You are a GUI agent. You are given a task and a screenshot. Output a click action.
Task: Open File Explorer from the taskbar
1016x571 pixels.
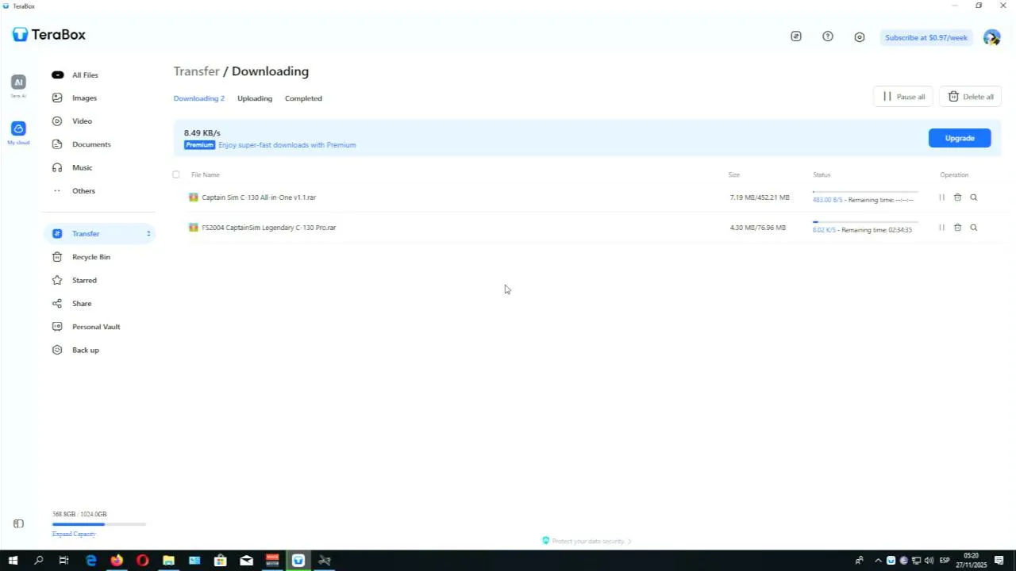coord(168,561)
